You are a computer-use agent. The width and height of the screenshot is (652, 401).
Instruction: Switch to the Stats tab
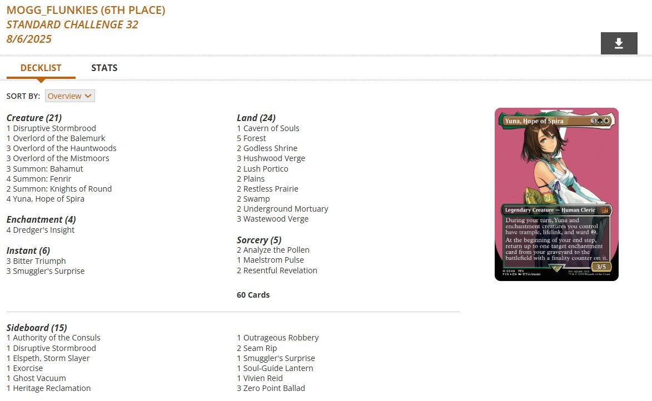click(x=104, y=68)
